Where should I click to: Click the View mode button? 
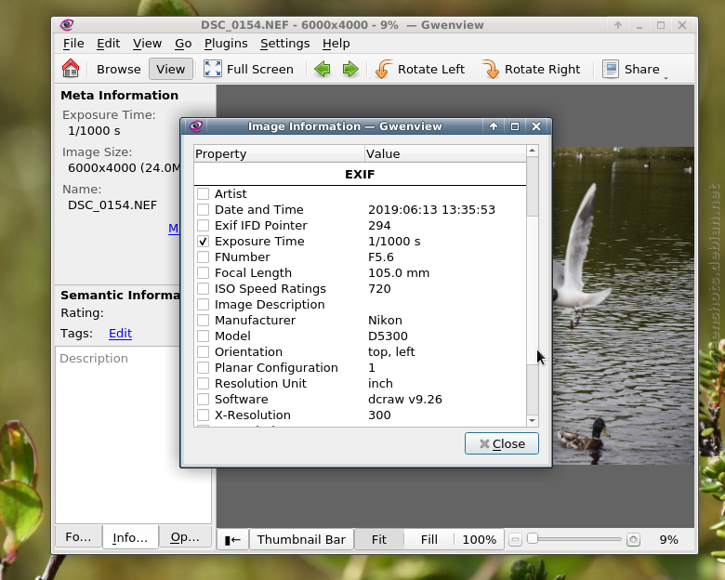pyautogui.click(x=171, y=69)
